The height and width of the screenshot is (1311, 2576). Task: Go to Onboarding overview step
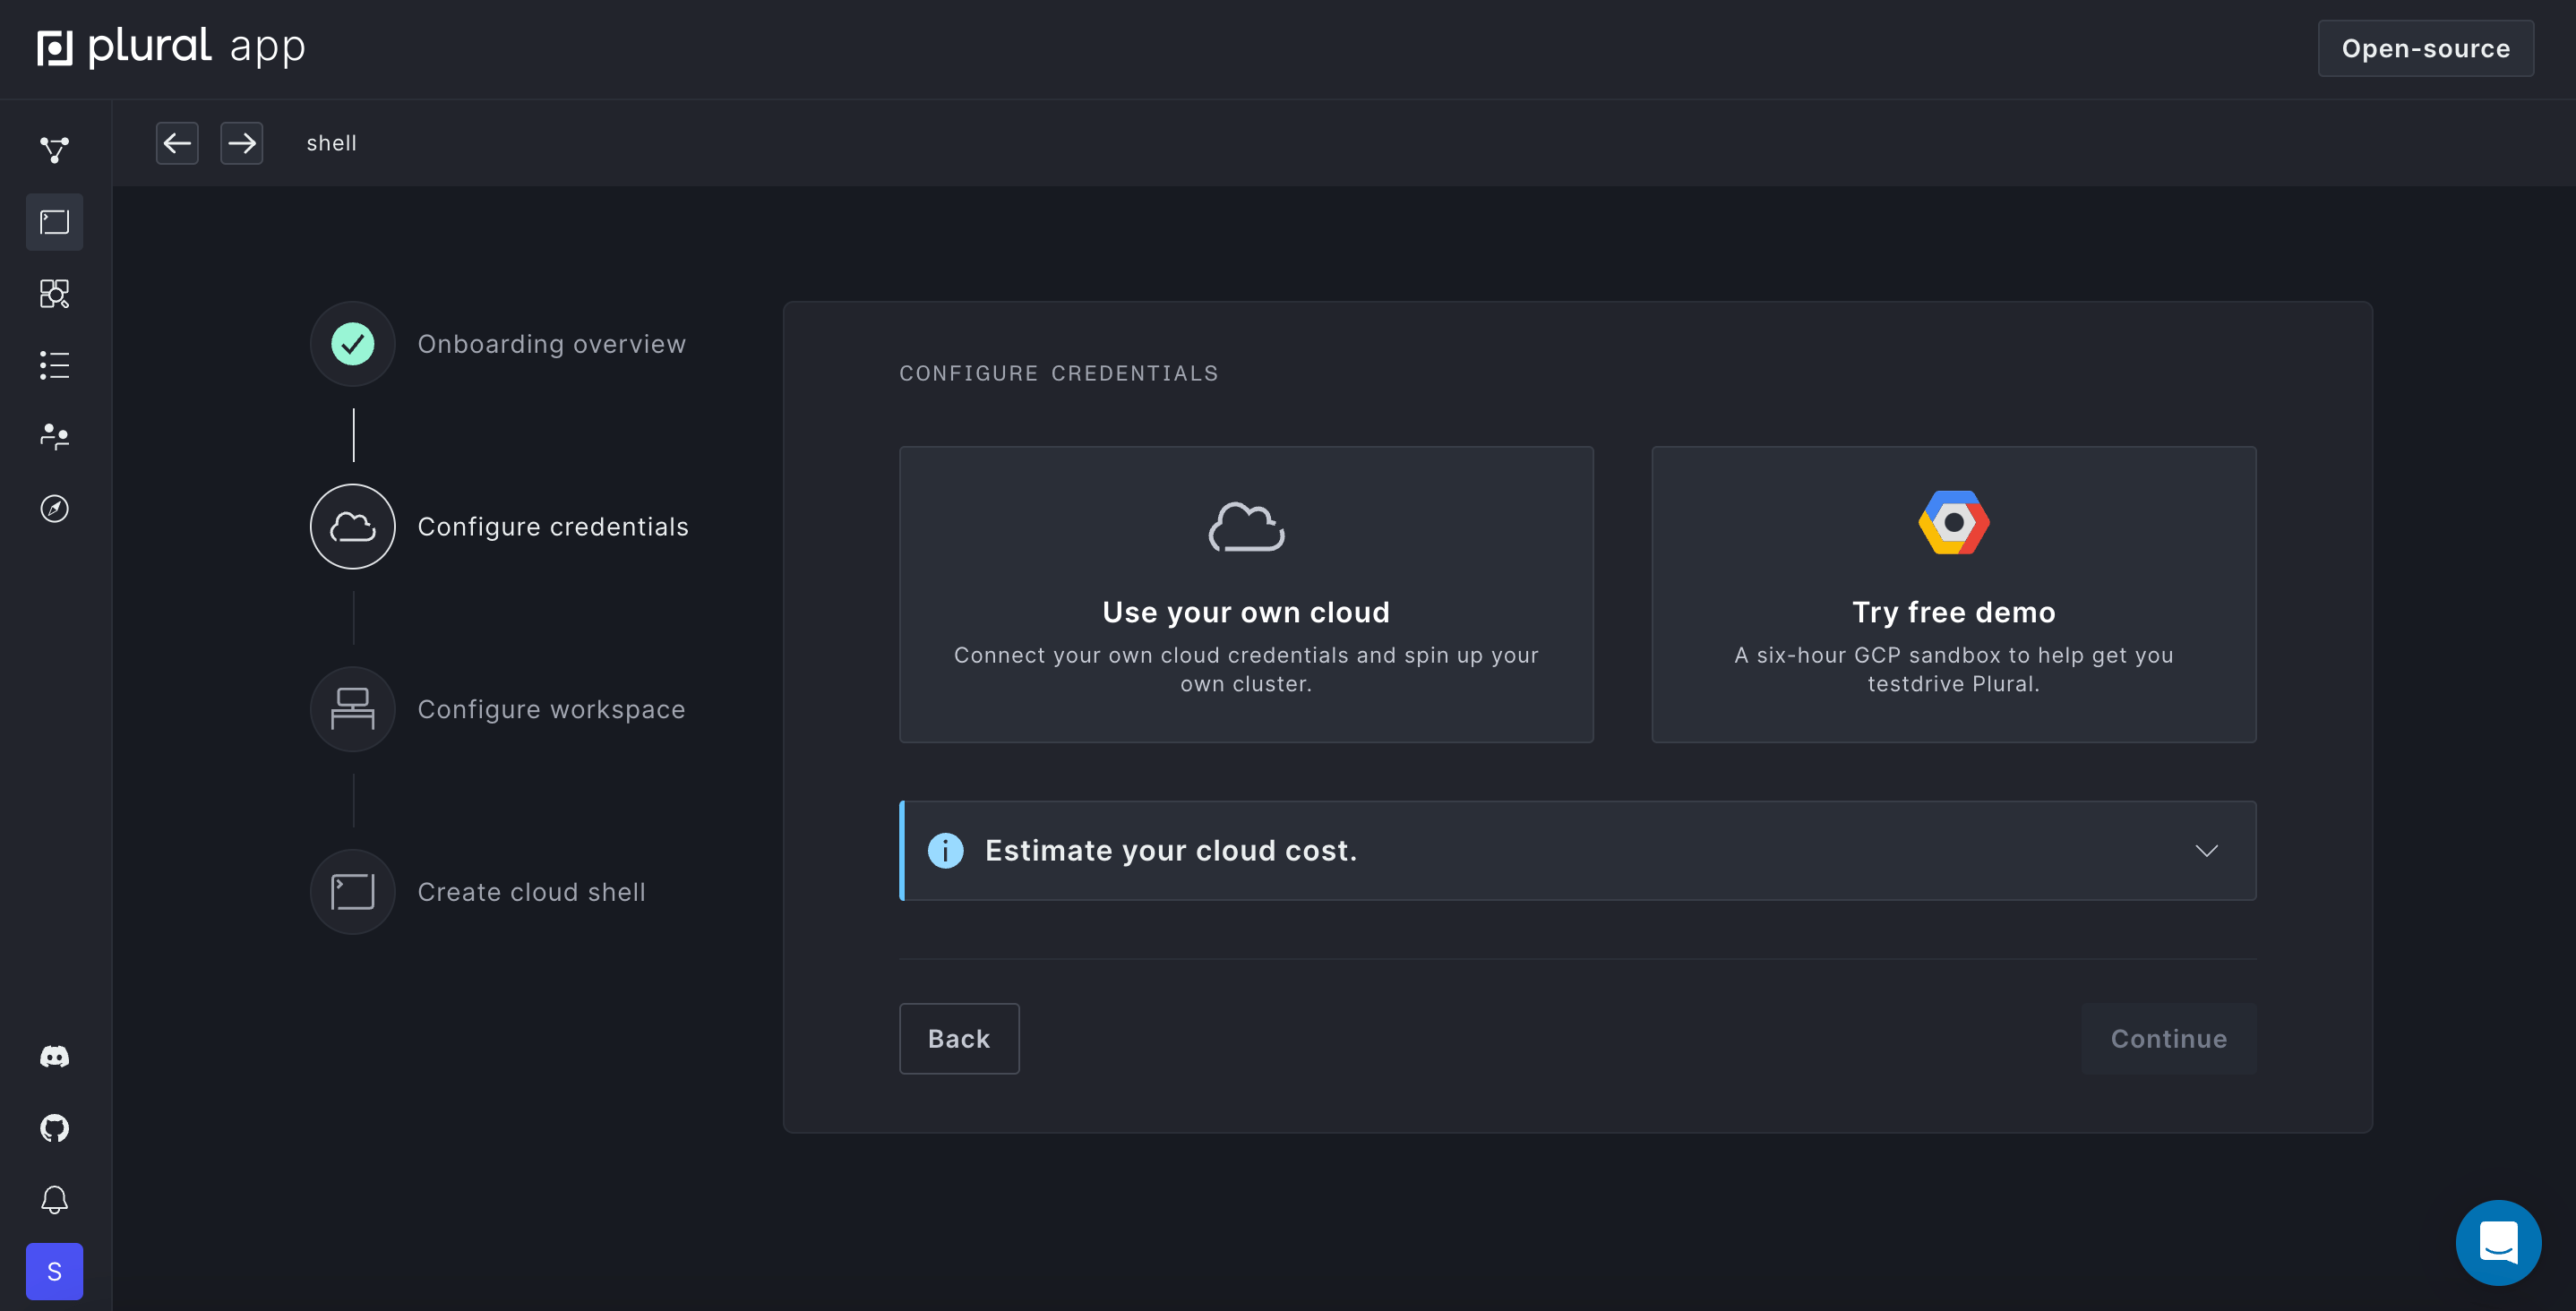(x=551, y=344)
